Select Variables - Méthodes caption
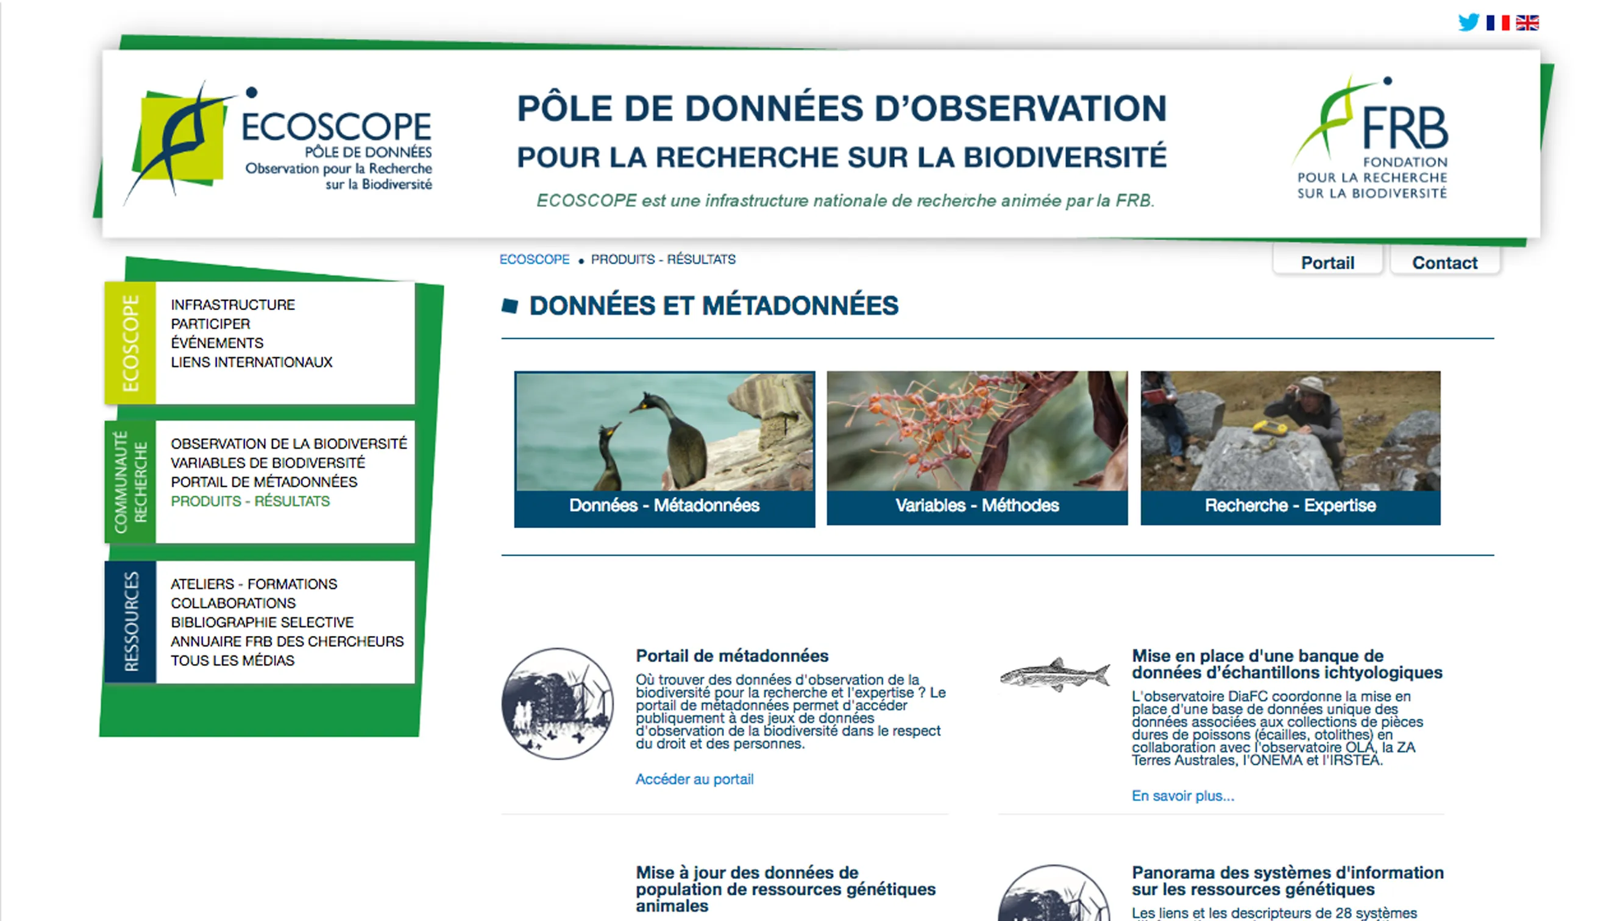The height and width of the screenshot is (921, 1620). tap(977, 506)
